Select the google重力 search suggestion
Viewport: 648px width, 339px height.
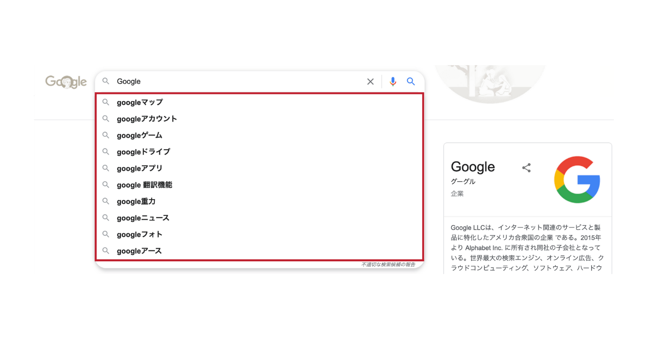(135, 201)
